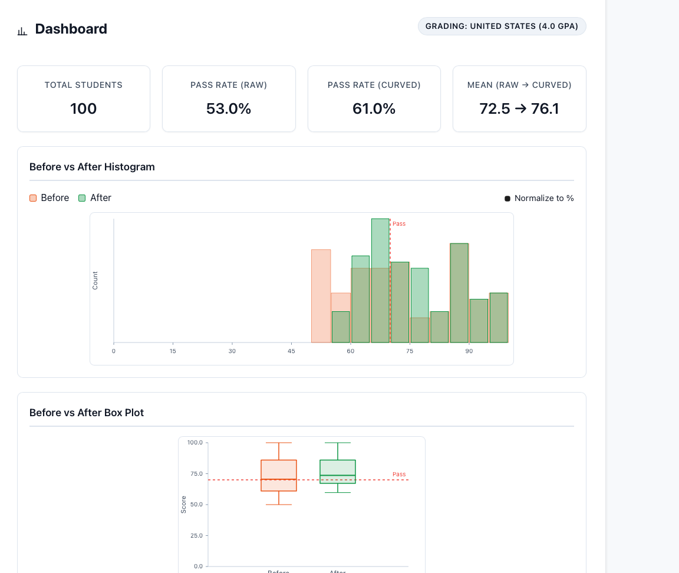
Task: Select the green After legend swatch
Action: [x=81, y=198]
